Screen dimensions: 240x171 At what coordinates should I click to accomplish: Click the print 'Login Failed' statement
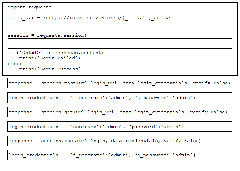(x=50, y=58)
